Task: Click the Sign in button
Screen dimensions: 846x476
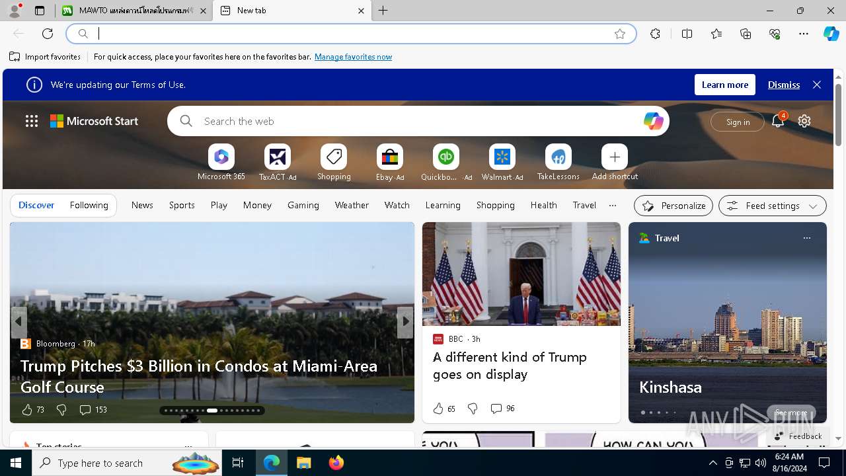Action: pos(738,122)
